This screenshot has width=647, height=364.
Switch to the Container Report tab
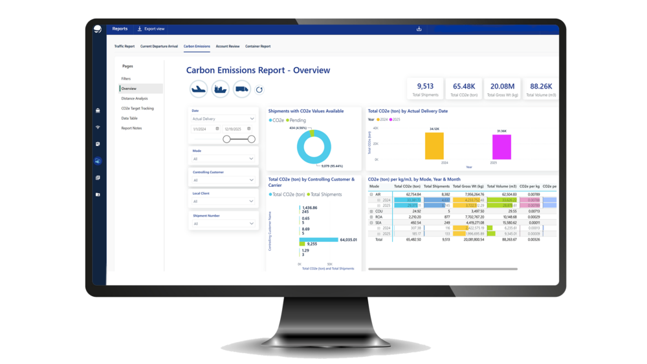click(x=258, y=47)
